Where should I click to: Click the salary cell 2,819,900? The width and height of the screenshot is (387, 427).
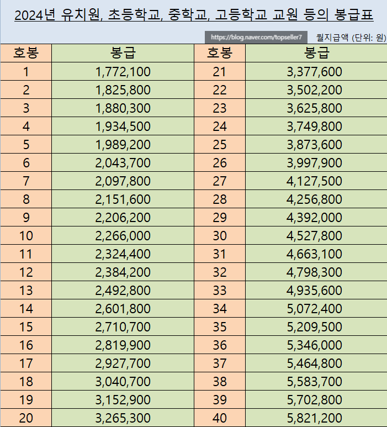(123, 345)
